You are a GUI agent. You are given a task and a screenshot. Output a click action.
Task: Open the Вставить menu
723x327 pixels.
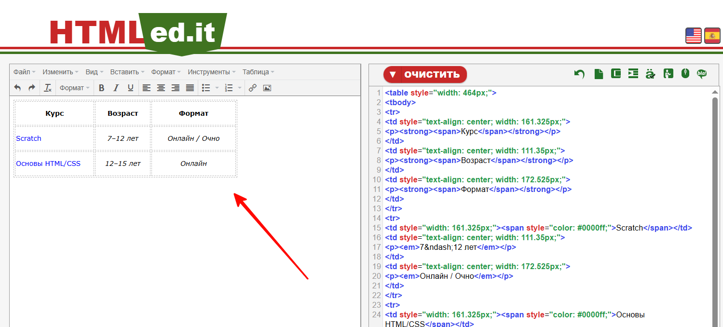click(127, 72)
